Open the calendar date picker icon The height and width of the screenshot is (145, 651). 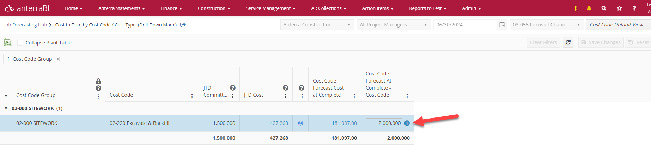[x=502, y=25]
